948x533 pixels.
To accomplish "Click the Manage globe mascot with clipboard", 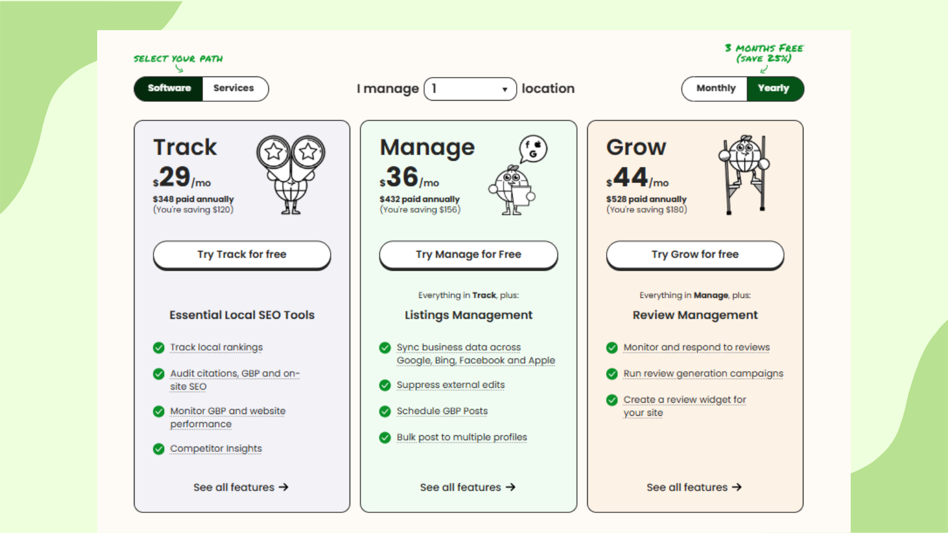I will (x=511, y=190).
